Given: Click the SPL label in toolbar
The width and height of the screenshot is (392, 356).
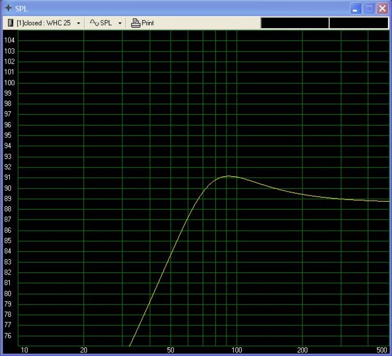Looking at the screenshot, I should pyautogui.click(x=106, y=23).
